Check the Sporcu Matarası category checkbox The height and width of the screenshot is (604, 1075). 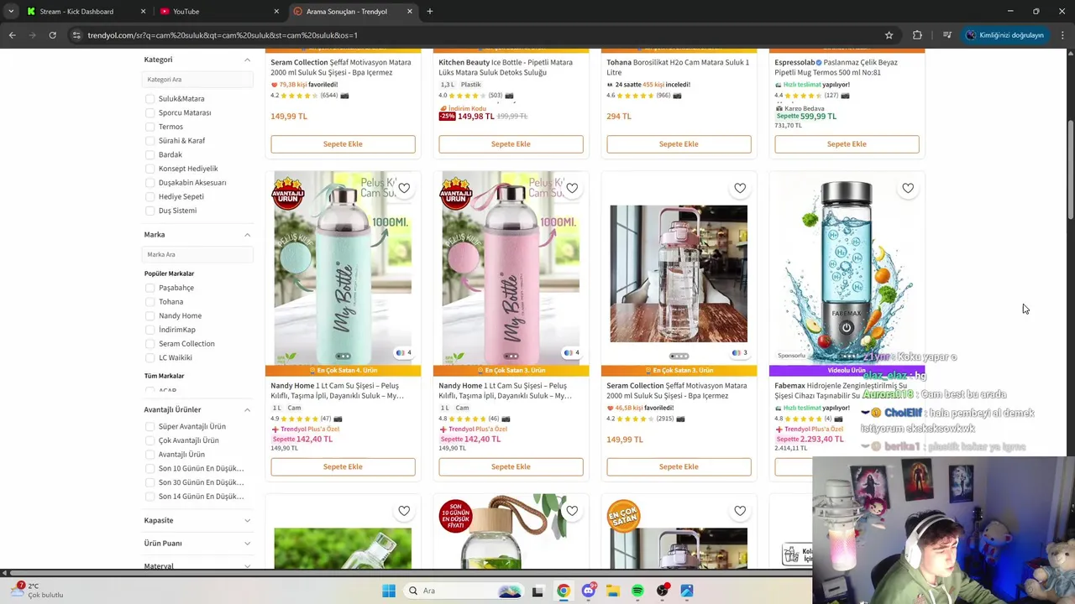(x=149, y=112)
